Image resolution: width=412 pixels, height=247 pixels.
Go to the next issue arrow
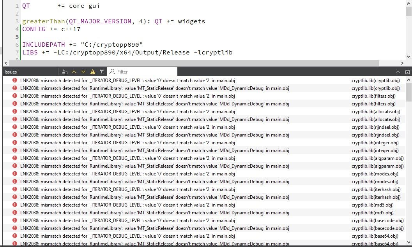tap(83, 72)
